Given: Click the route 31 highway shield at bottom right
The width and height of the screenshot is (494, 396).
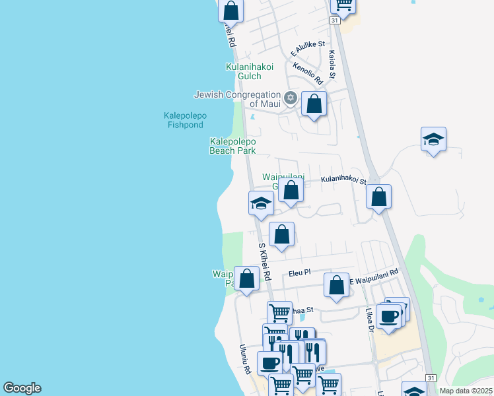Looking at the screenshot, I should 431,378.
